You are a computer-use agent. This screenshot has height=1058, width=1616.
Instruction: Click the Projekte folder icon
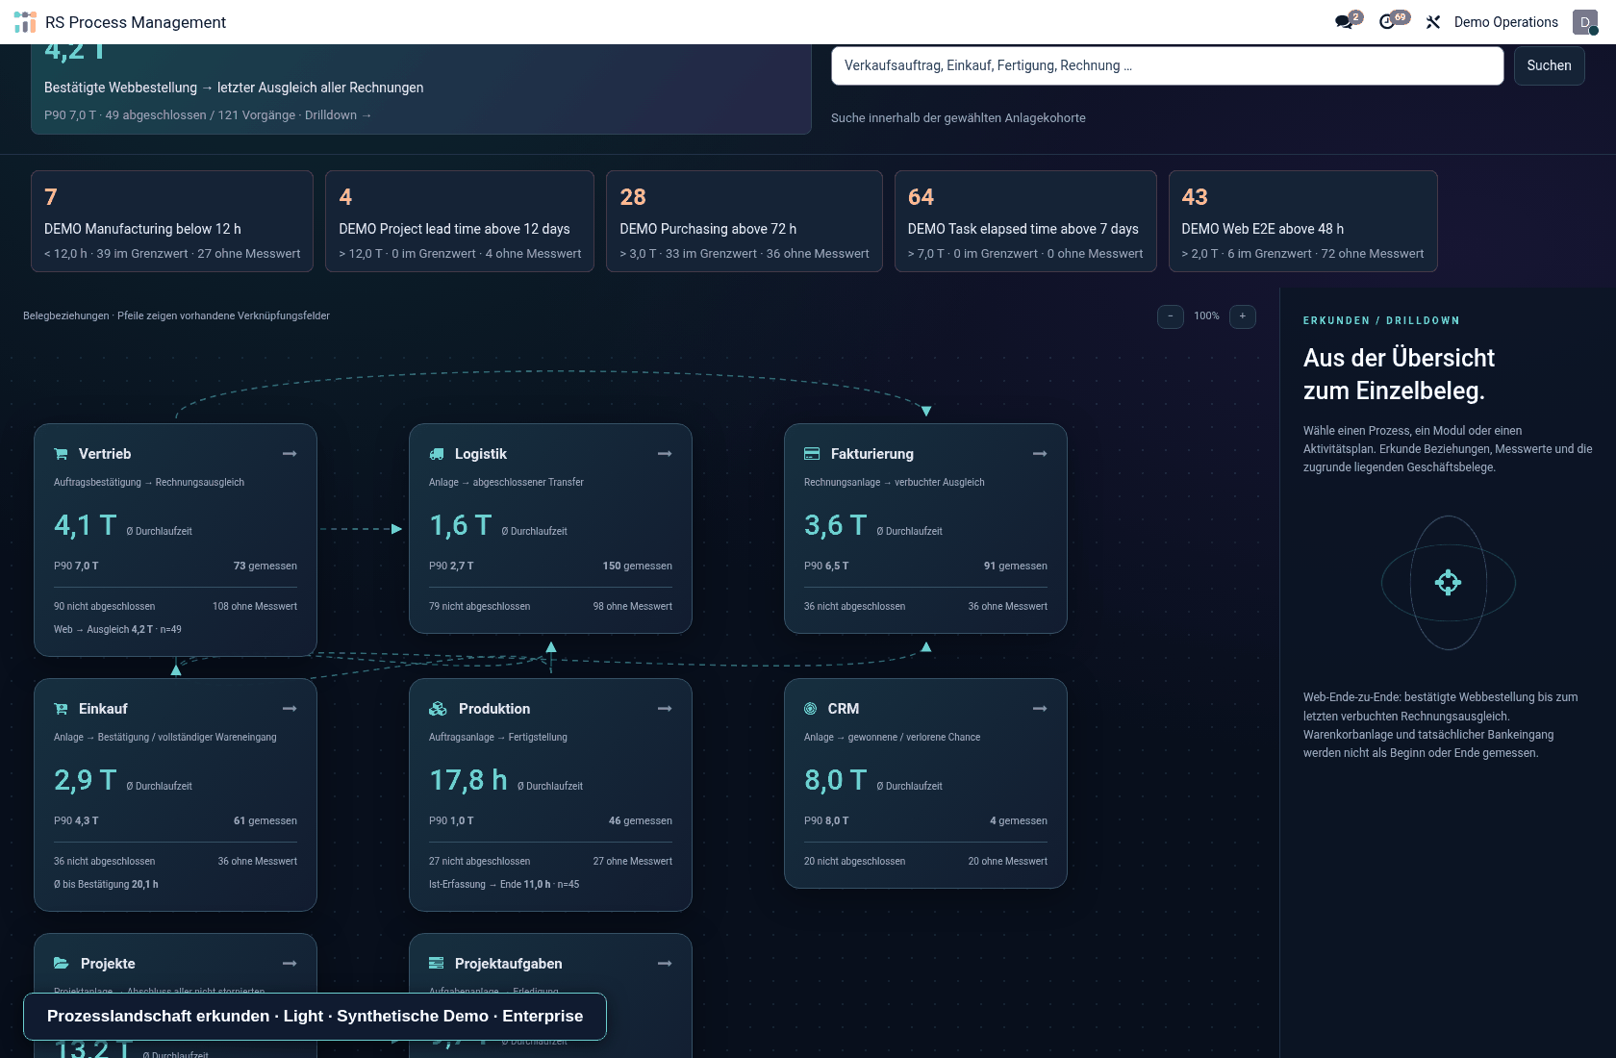point(62,964)
